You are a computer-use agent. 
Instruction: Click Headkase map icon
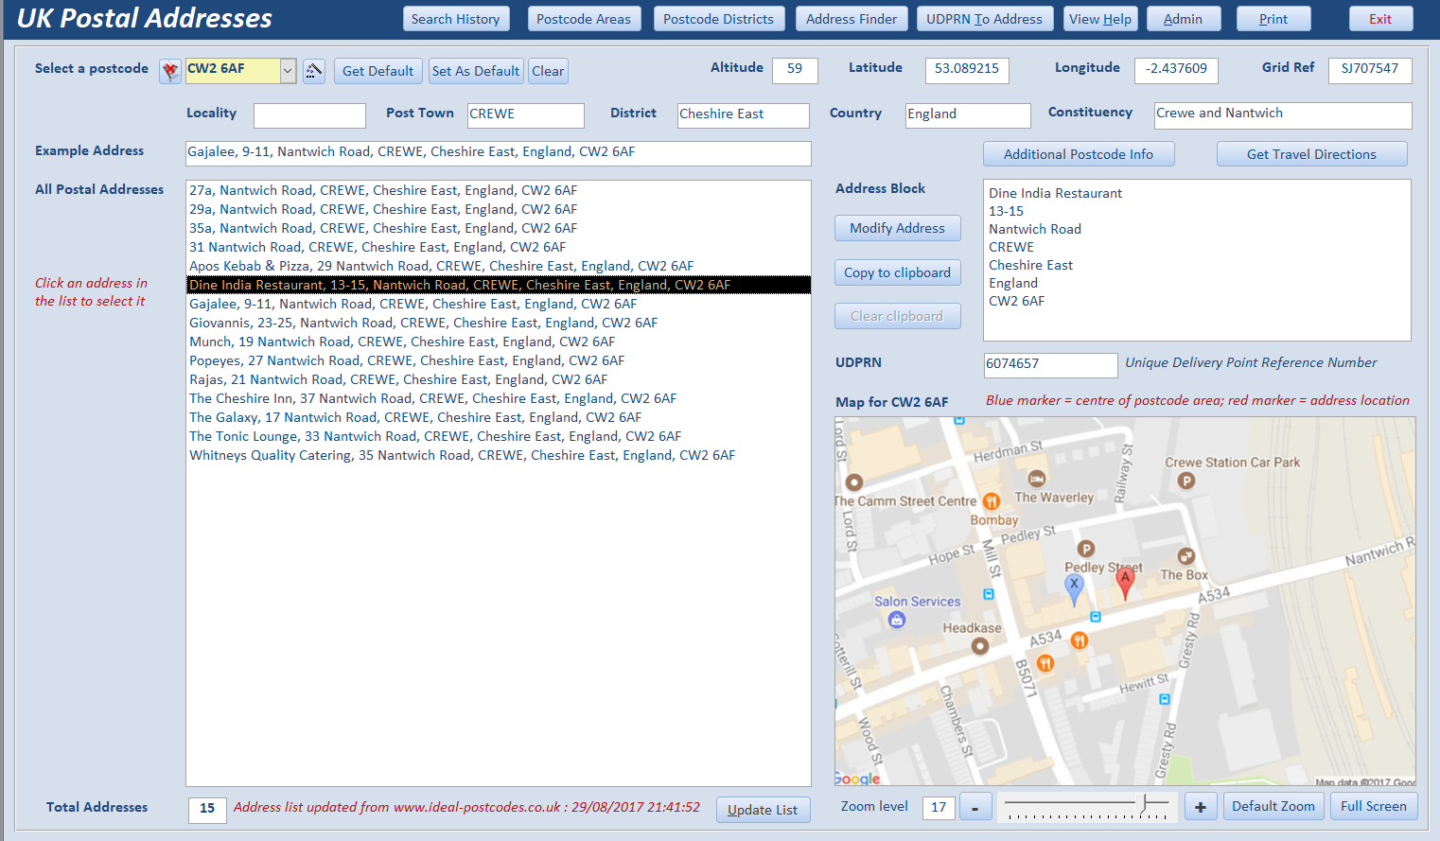980,646
